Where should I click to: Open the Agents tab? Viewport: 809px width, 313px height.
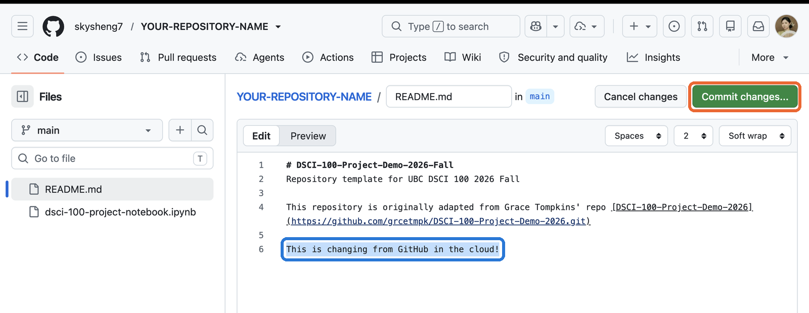260,58
